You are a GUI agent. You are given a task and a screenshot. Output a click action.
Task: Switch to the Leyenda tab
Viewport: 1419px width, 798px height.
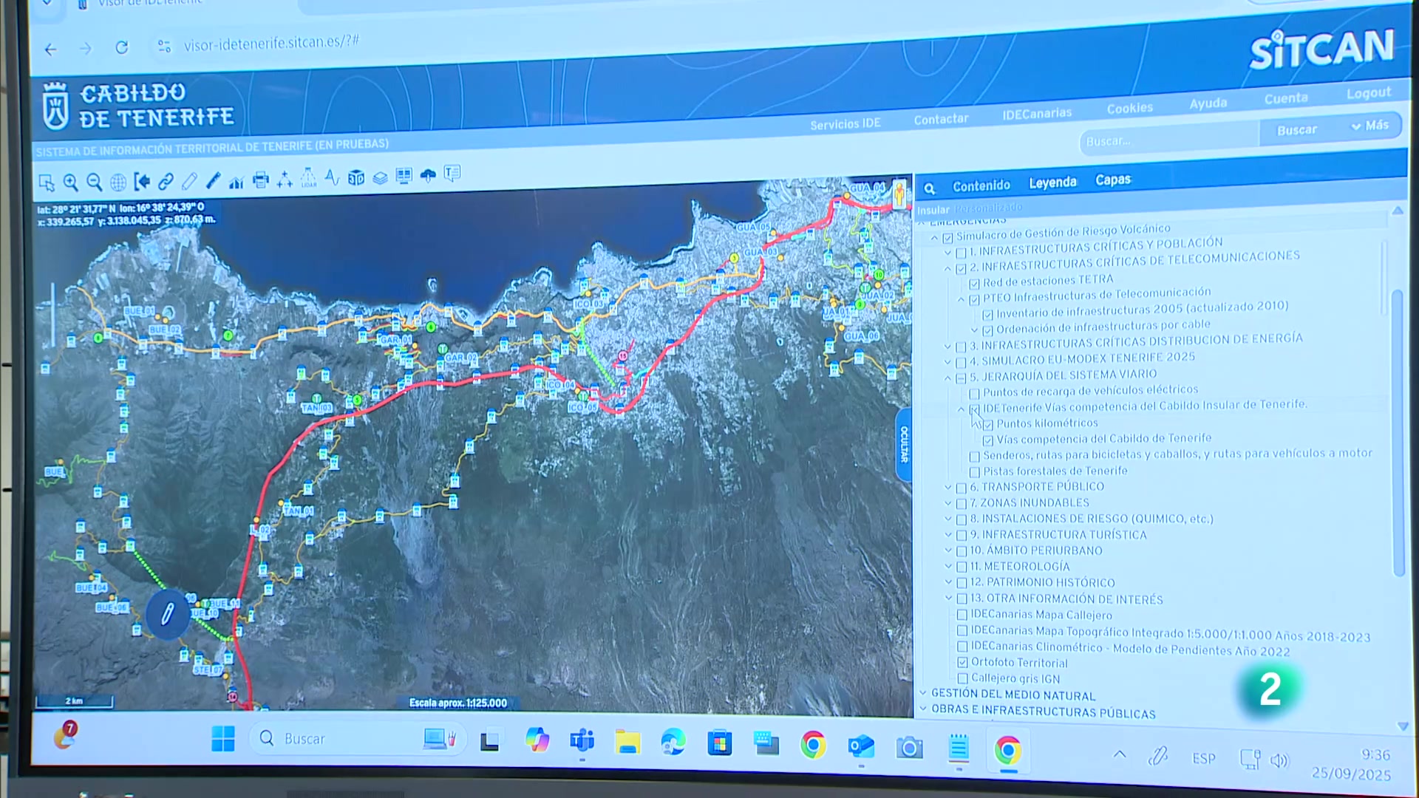(x=1052, y=183)
